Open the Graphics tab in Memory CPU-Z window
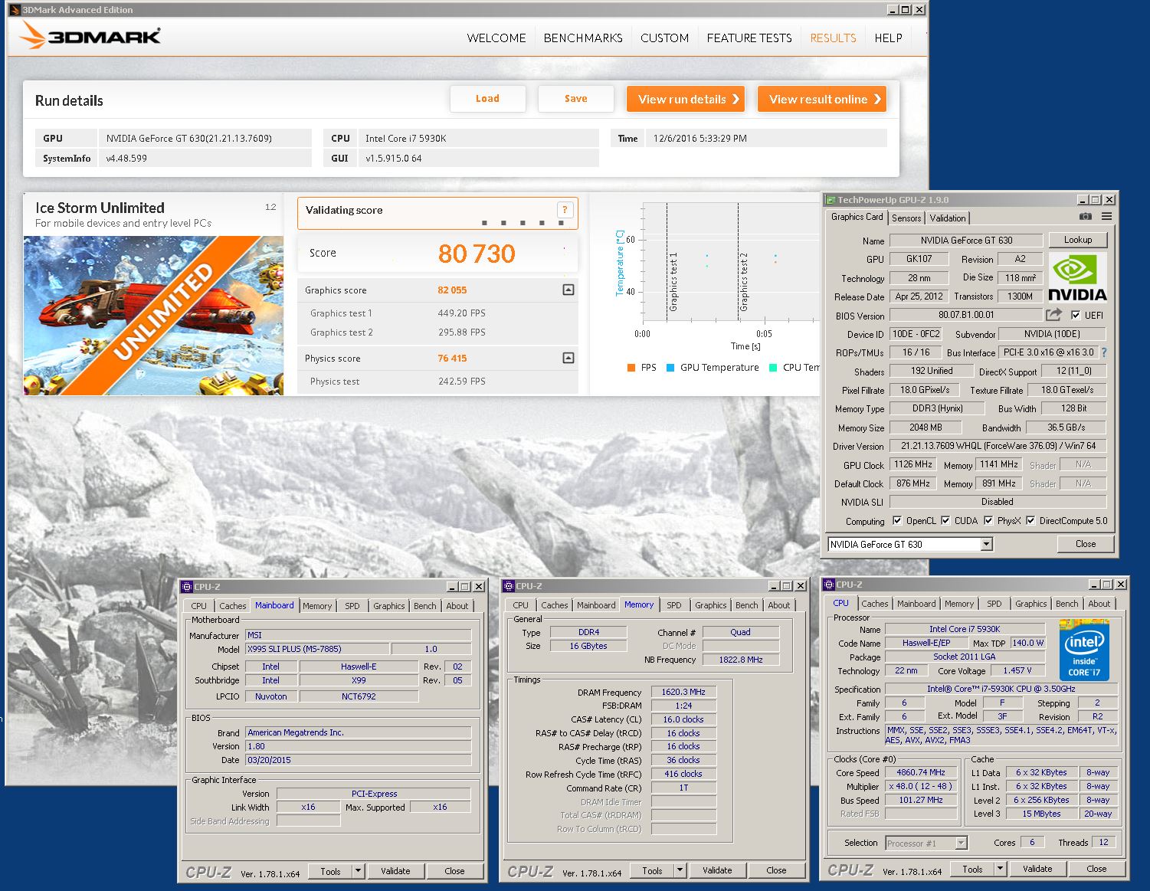1150x891 pixels. point(711,605)
